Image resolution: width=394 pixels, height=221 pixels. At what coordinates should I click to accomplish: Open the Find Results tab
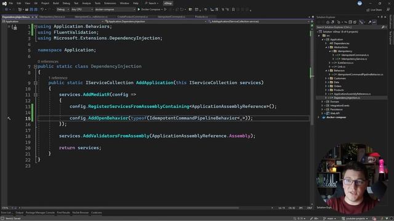63,213
